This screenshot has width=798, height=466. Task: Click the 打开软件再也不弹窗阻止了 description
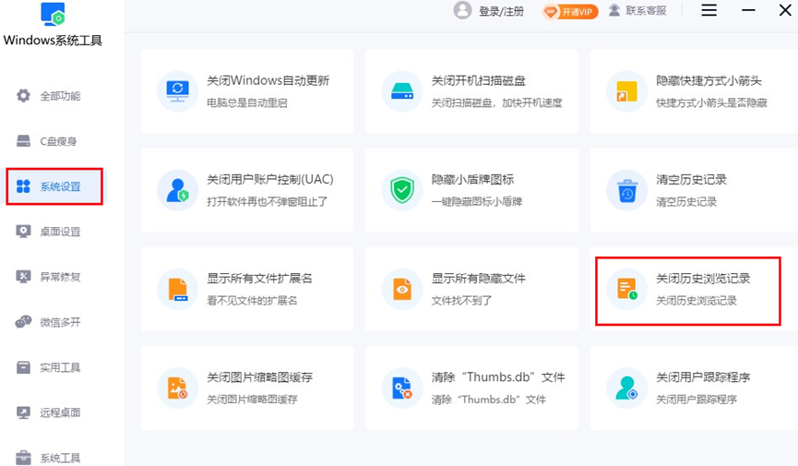tap(268, 202)
